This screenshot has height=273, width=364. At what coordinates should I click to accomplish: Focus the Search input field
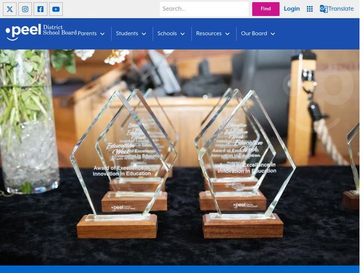pyautogui.click(x=204, y=9)
